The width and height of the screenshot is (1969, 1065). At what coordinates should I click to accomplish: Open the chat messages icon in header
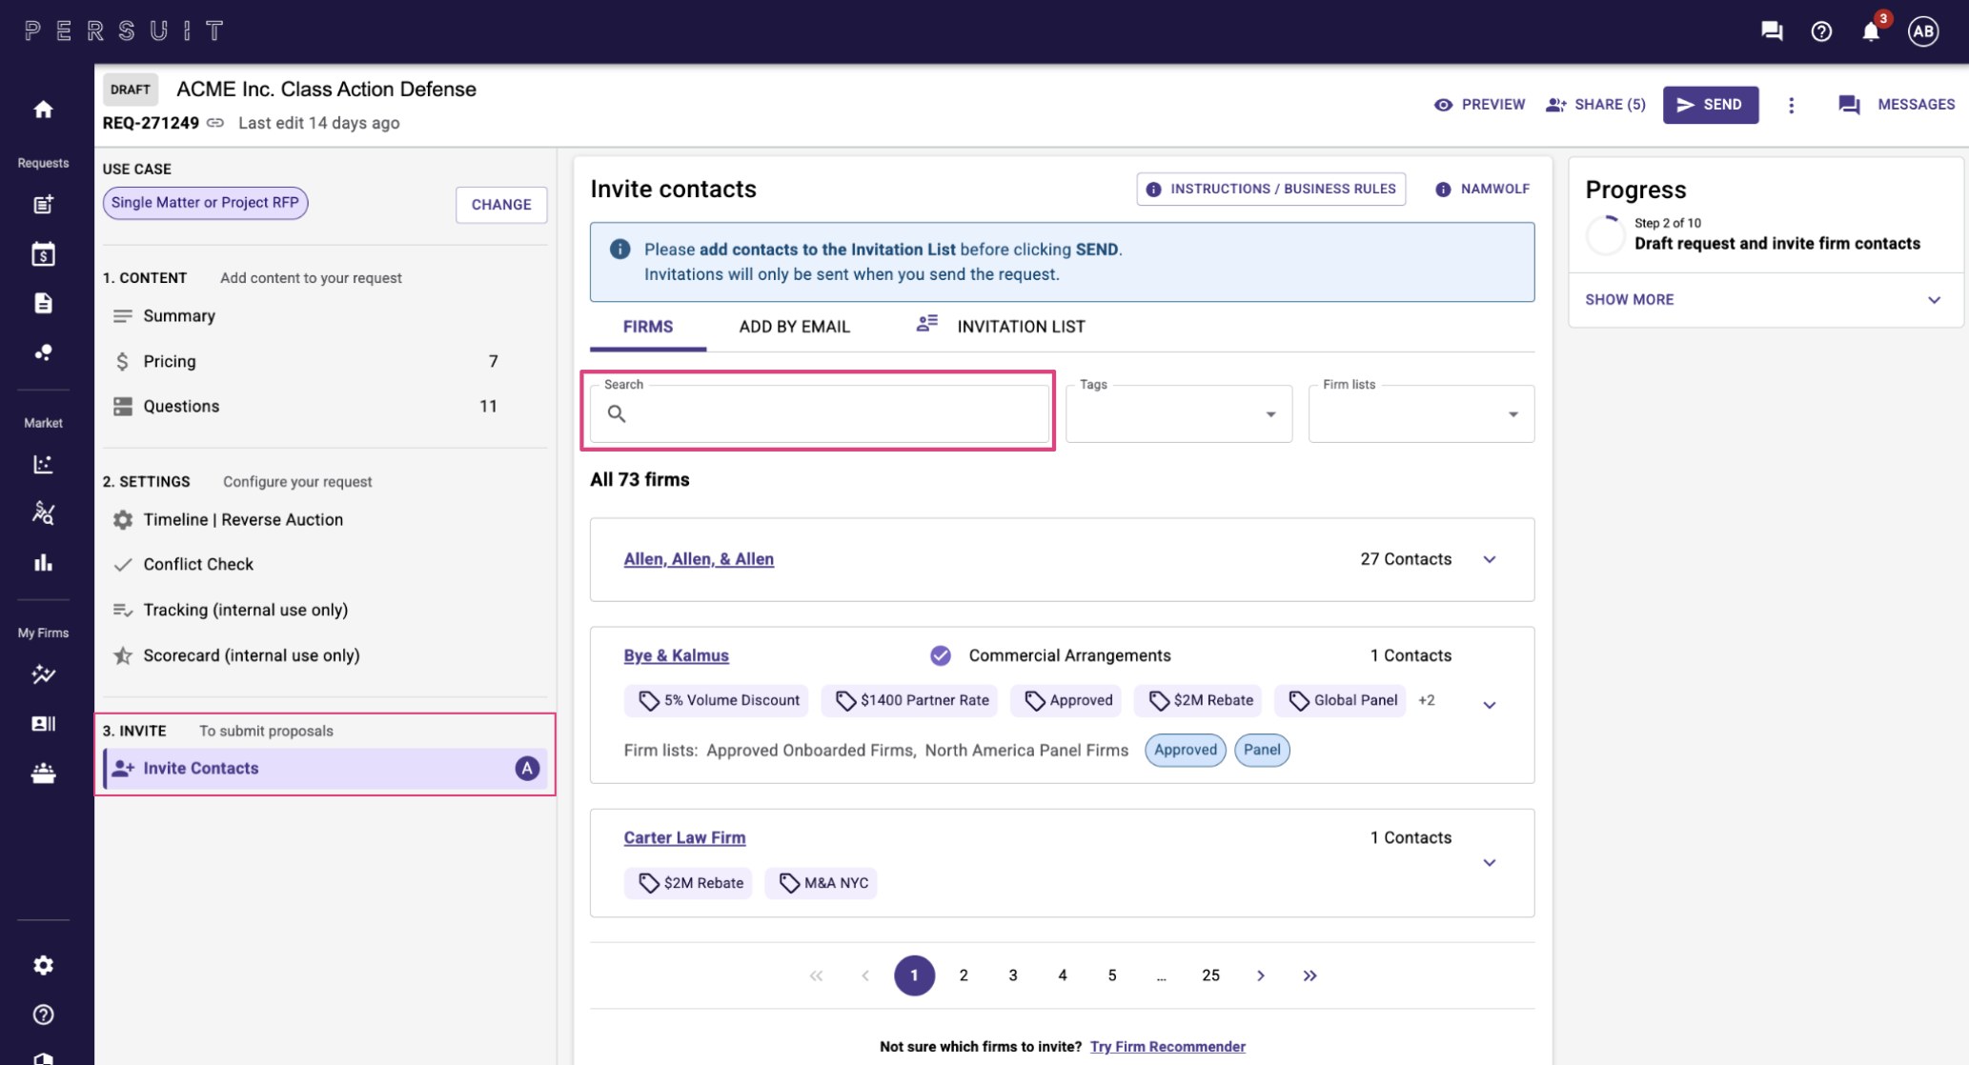click(1772, 31)
